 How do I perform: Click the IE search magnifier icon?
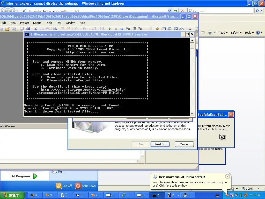pyautogui.click(x=257, y=11)
